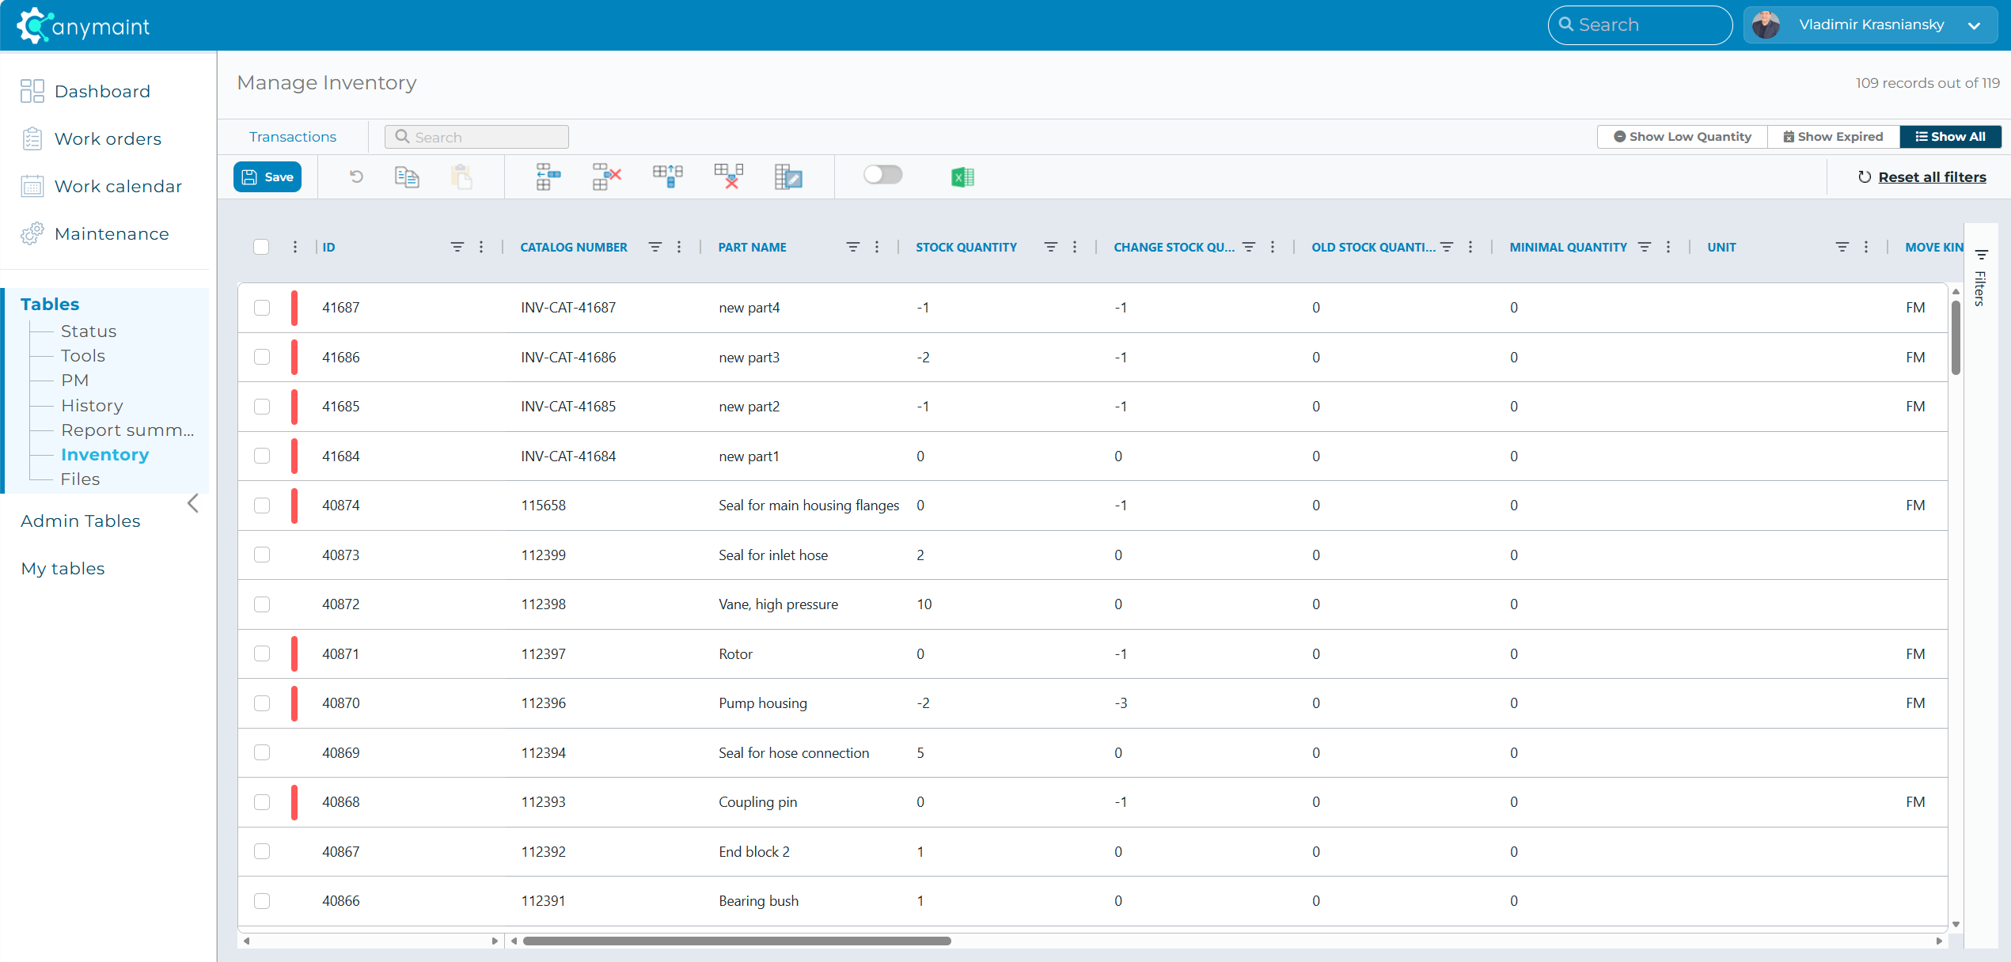2011x962 pixels.
Task: Open the Part Name column filter
Action: (852, 247)
